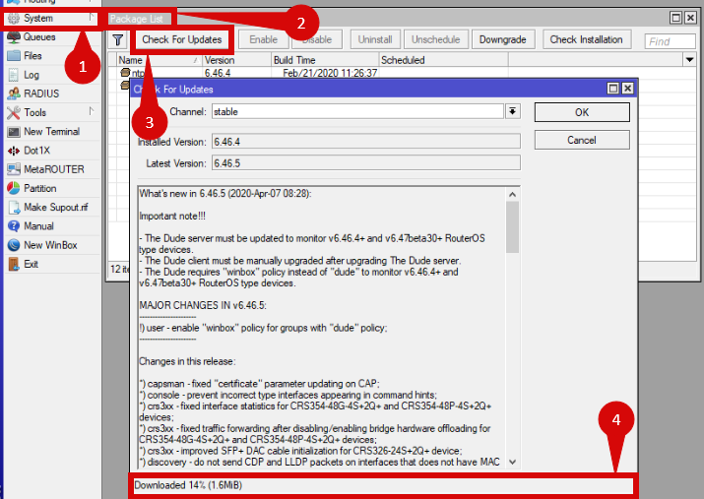Click the Manual help icon
The image size is (704, 499).
click(x=14, y=226)
